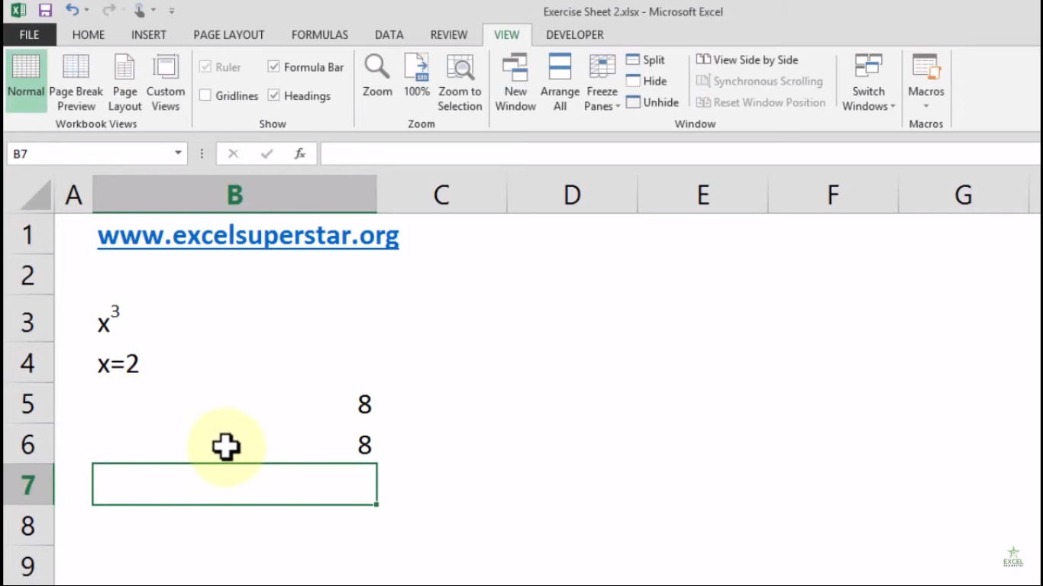1043x586 pixels.
Task: Click the Unhide window button
Action: pos(652,102)
